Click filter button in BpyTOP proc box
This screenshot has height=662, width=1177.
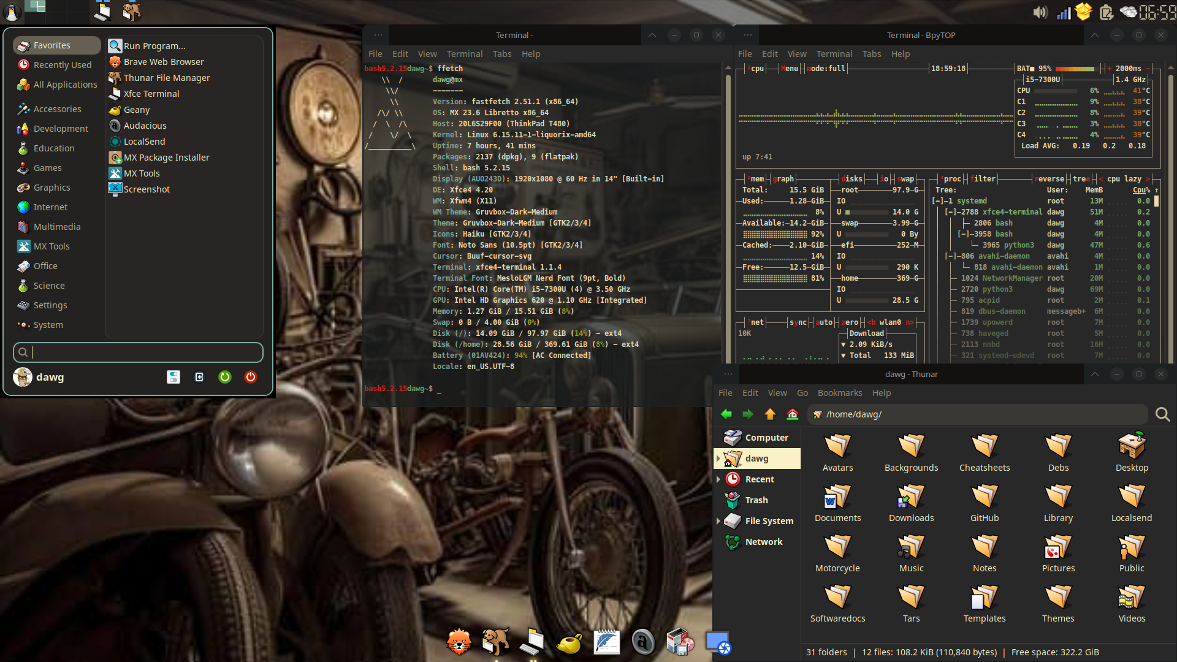coord(983,179)
